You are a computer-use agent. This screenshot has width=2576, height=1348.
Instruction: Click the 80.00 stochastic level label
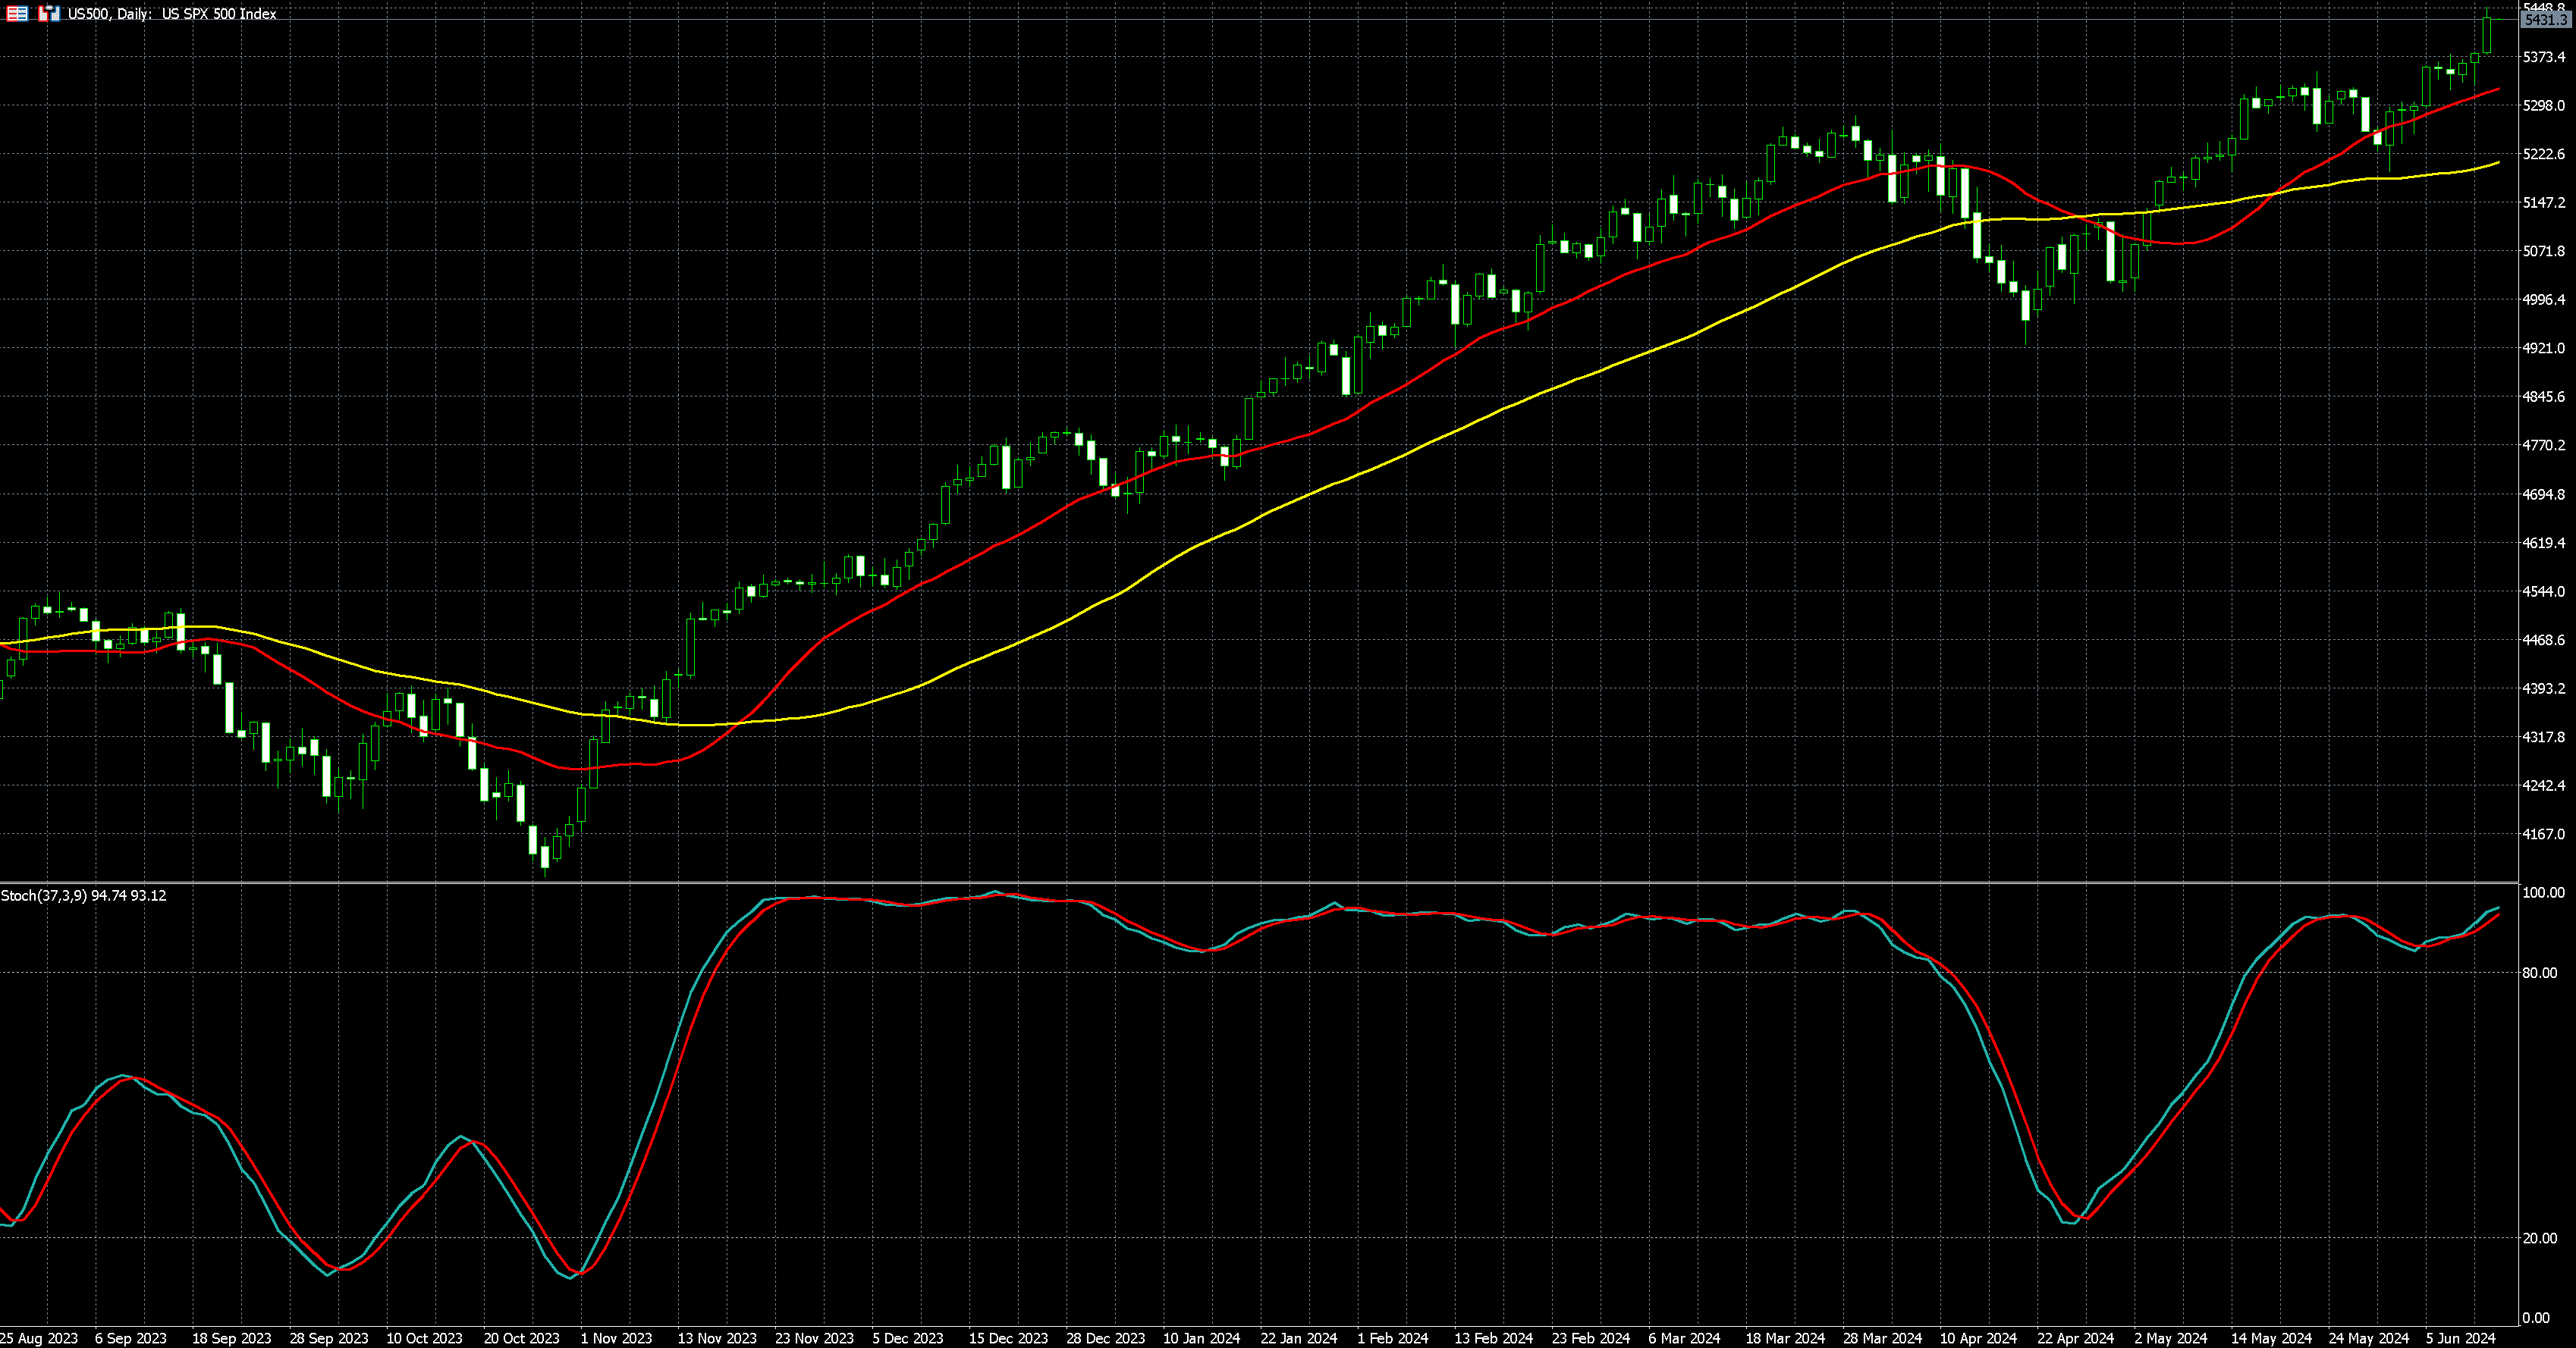(x=2540, y=972)
